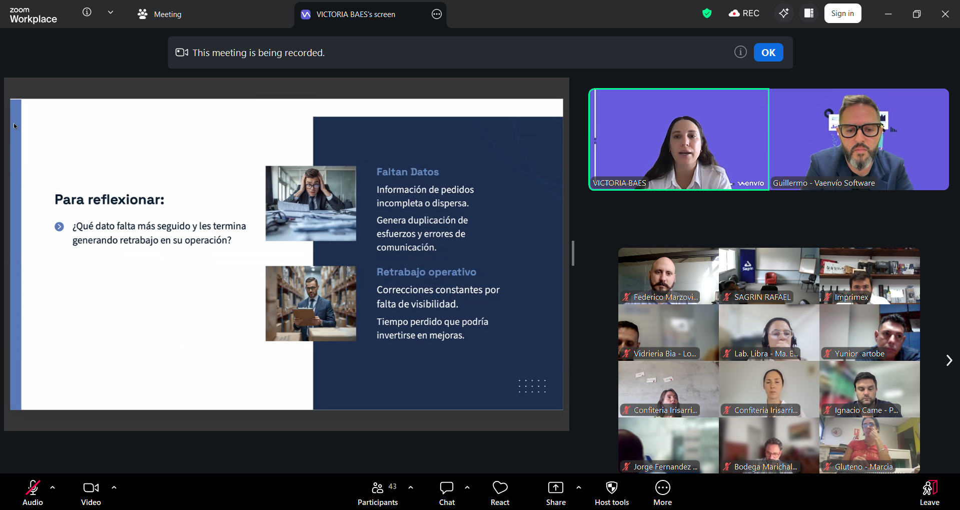Click the divider handle beside shared screen
960x510 pixels.
[573, 253]
